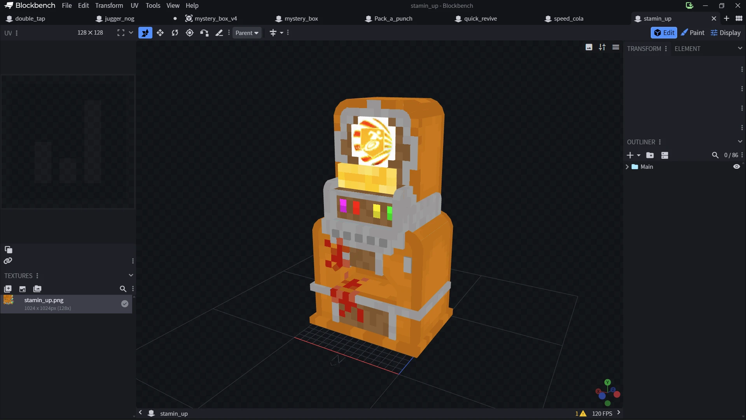Open the center snapping dropdown arrow
The image size is (746, 420).
[282, 33]
